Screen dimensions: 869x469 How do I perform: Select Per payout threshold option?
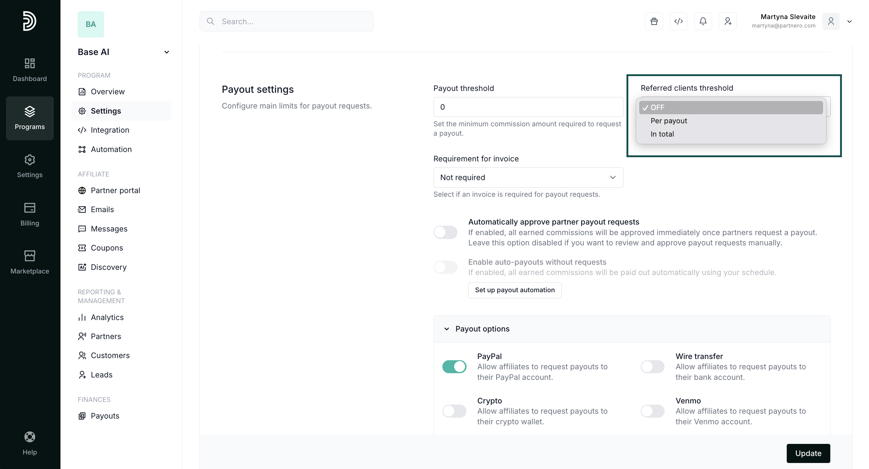(669, 121)
